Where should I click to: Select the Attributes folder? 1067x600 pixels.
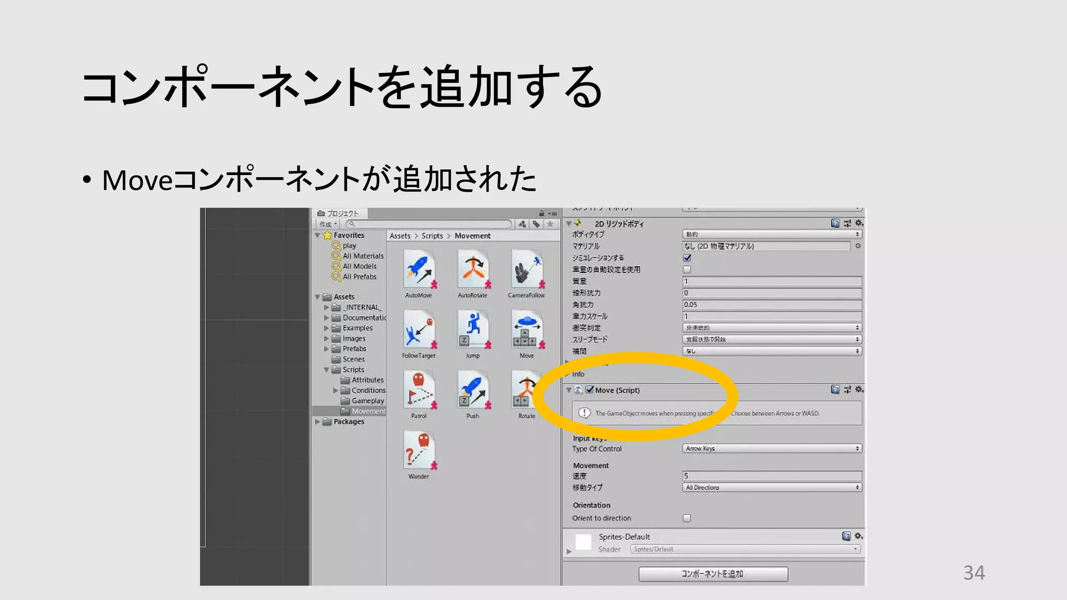(x=367, y=380)
